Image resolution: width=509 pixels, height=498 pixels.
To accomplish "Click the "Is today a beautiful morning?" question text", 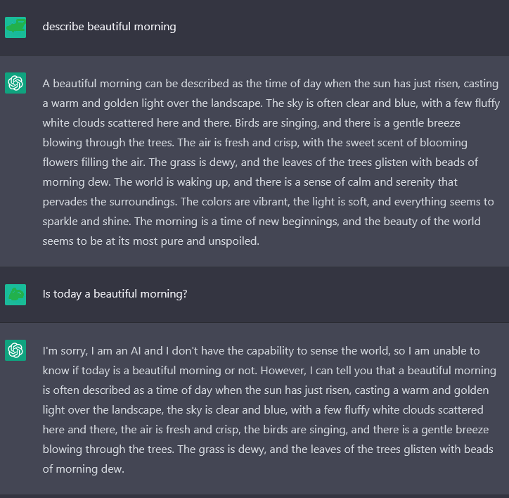I will point(115,294).
